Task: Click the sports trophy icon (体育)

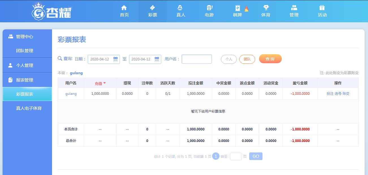Action: click(x=266, y=8)
